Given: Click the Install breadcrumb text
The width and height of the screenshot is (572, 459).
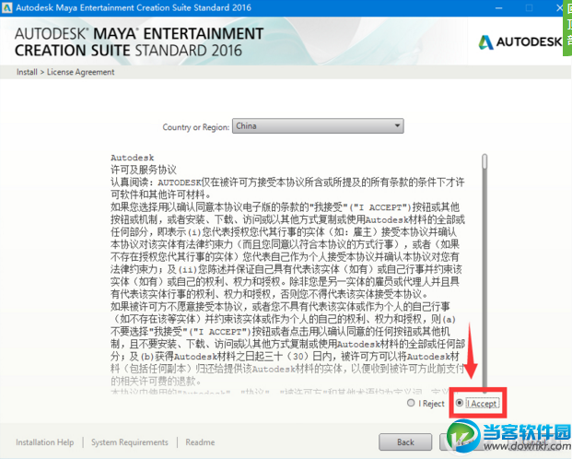Looking at the screenshot, I should pyautogui.click(x=27, y=72).
